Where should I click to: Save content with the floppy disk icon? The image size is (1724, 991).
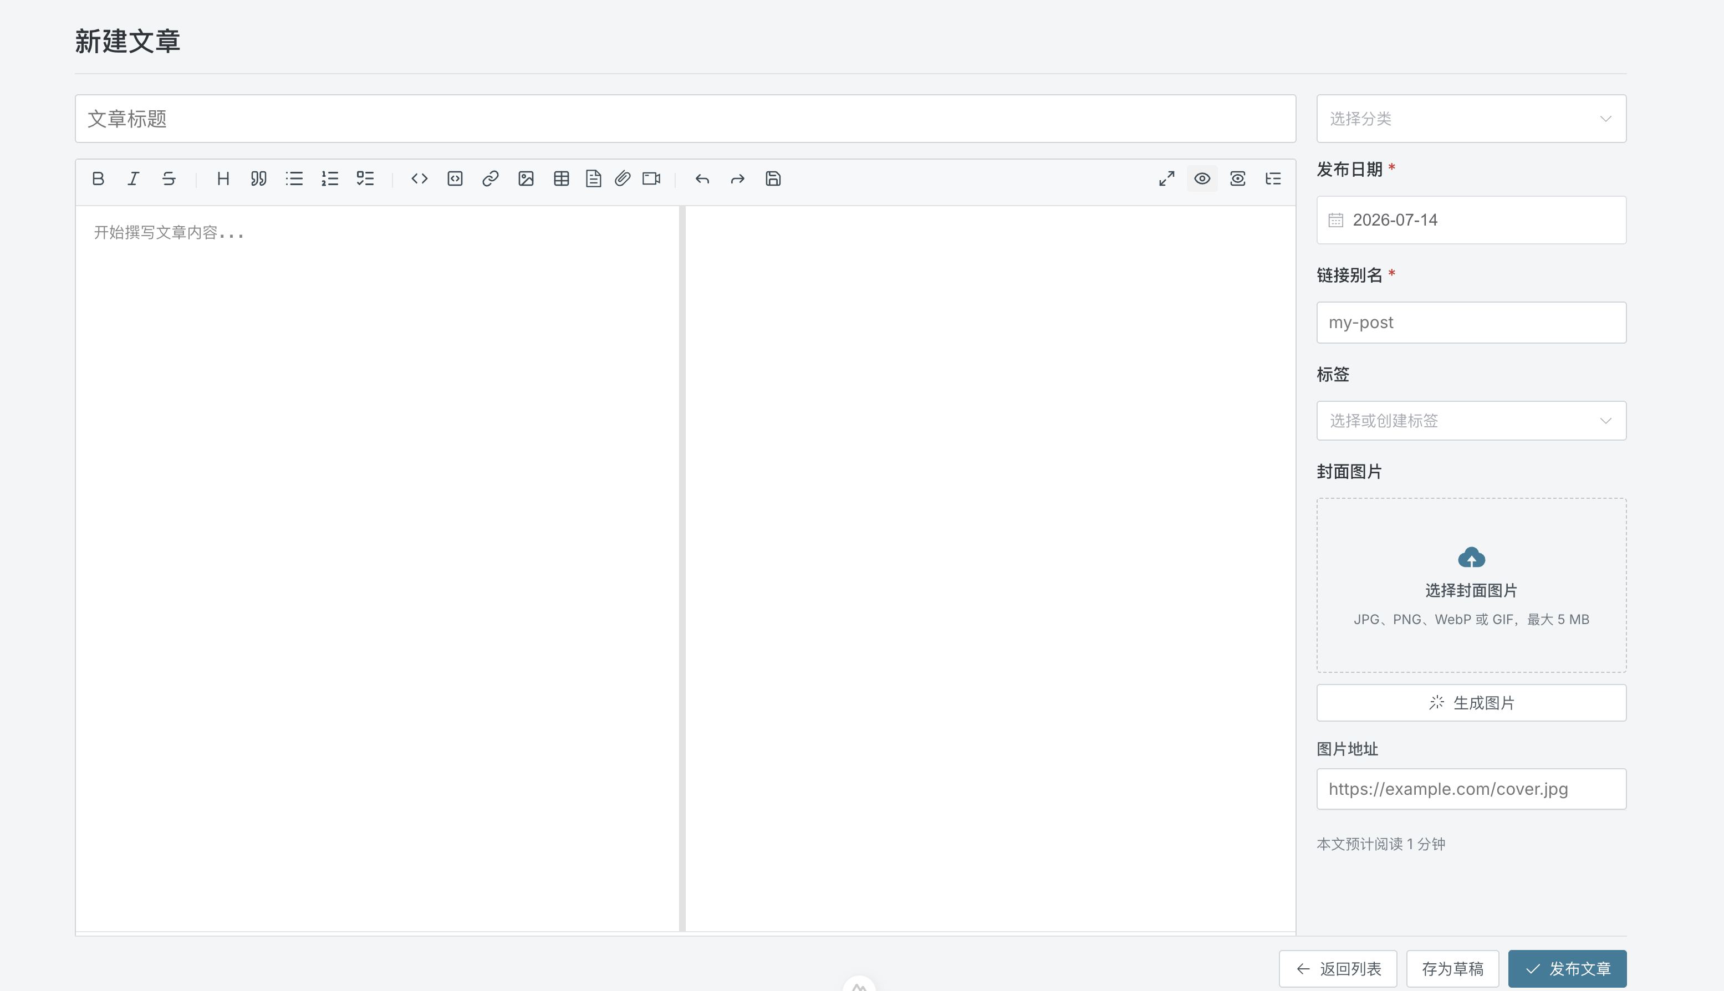[773, 178]
